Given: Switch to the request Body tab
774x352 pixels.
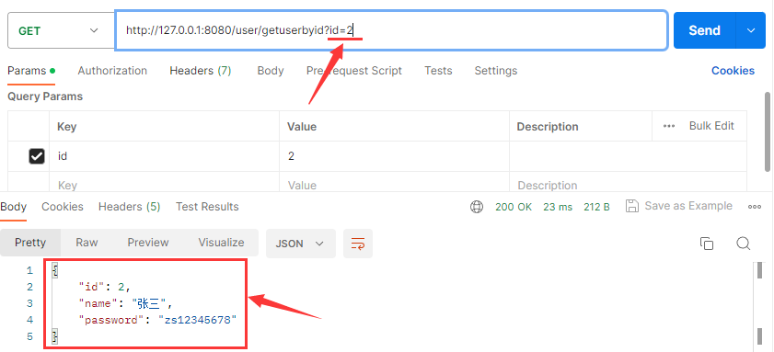Looking at the screenshot, I should (x=271, y=71).
